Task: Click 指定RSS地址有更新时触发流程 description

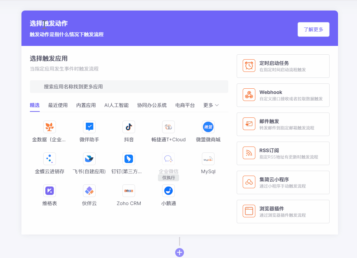Action: [x=289, y=157]
